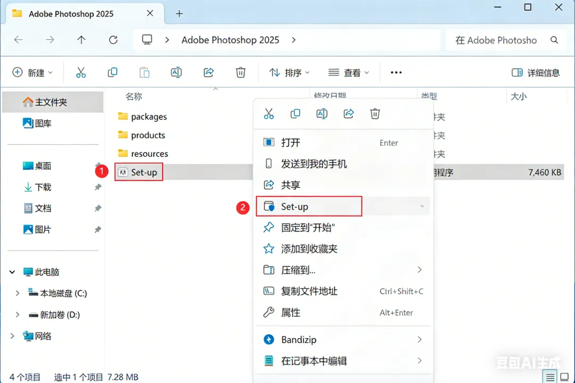Click the Back navigation arrow
Screen dimensions: 575x383
(18, 39)
